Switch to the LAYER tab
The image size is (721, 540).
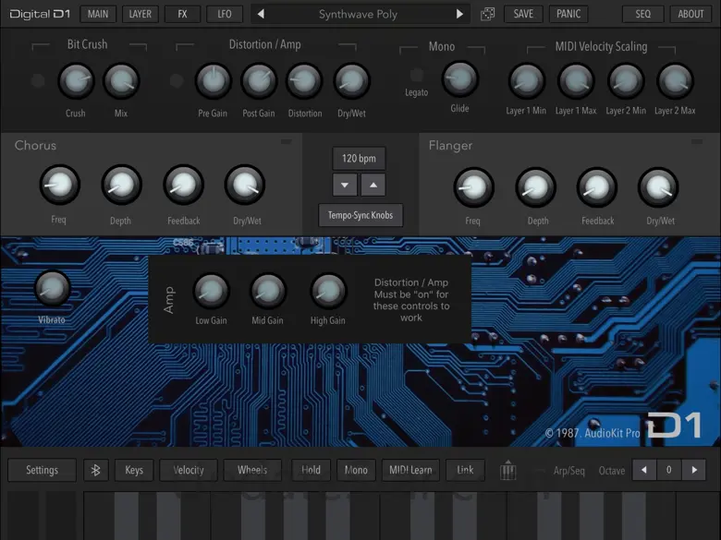click(x=140, y=14)
